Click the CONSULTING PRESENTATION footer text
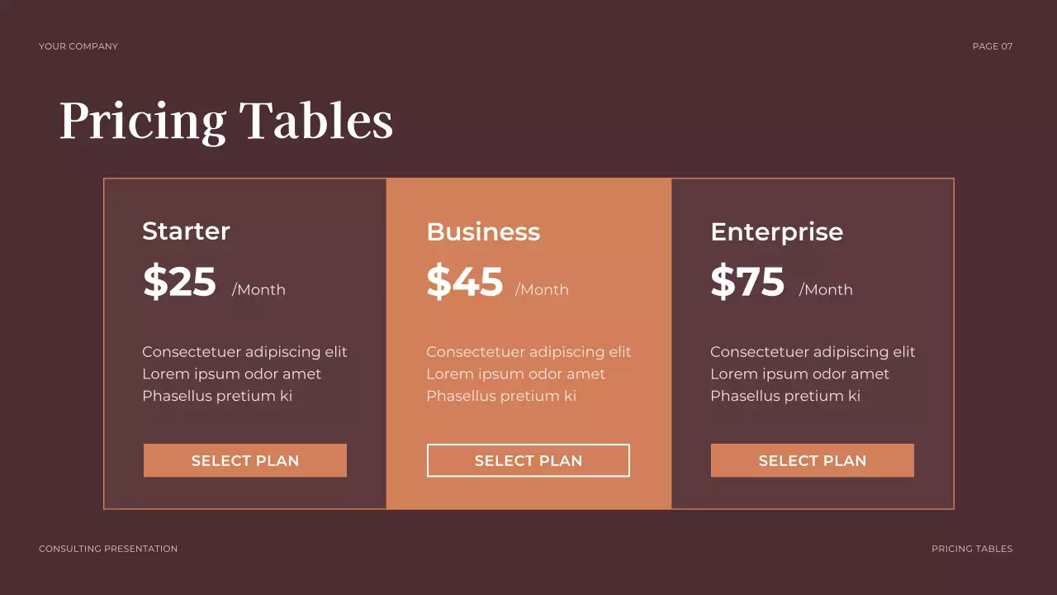 108,549
